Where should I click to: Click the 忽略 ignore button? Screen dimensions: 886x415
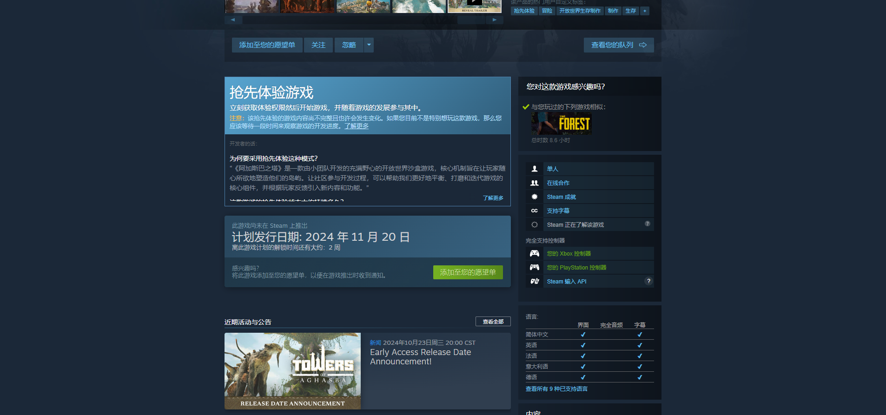(x=349, y=45)
